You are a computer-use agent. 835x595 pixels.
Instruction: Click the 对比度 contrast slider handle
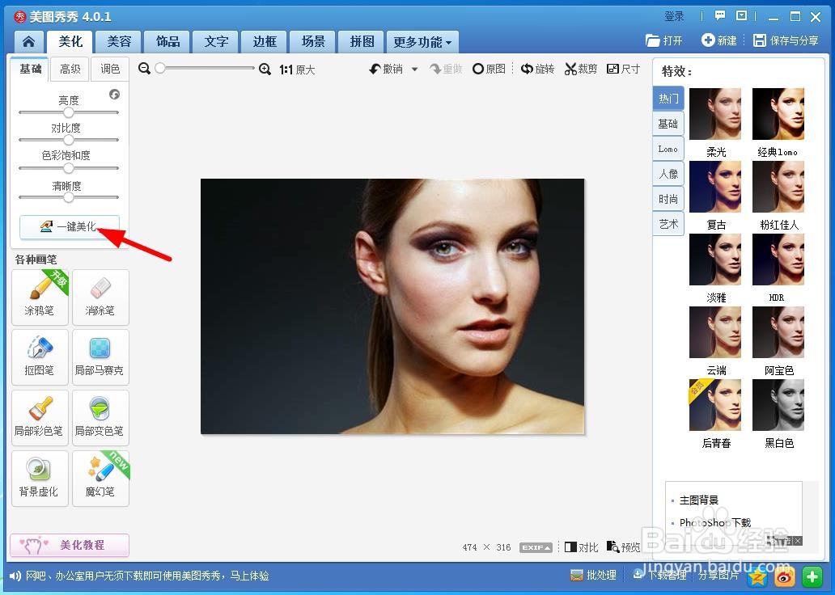[69, 140]
